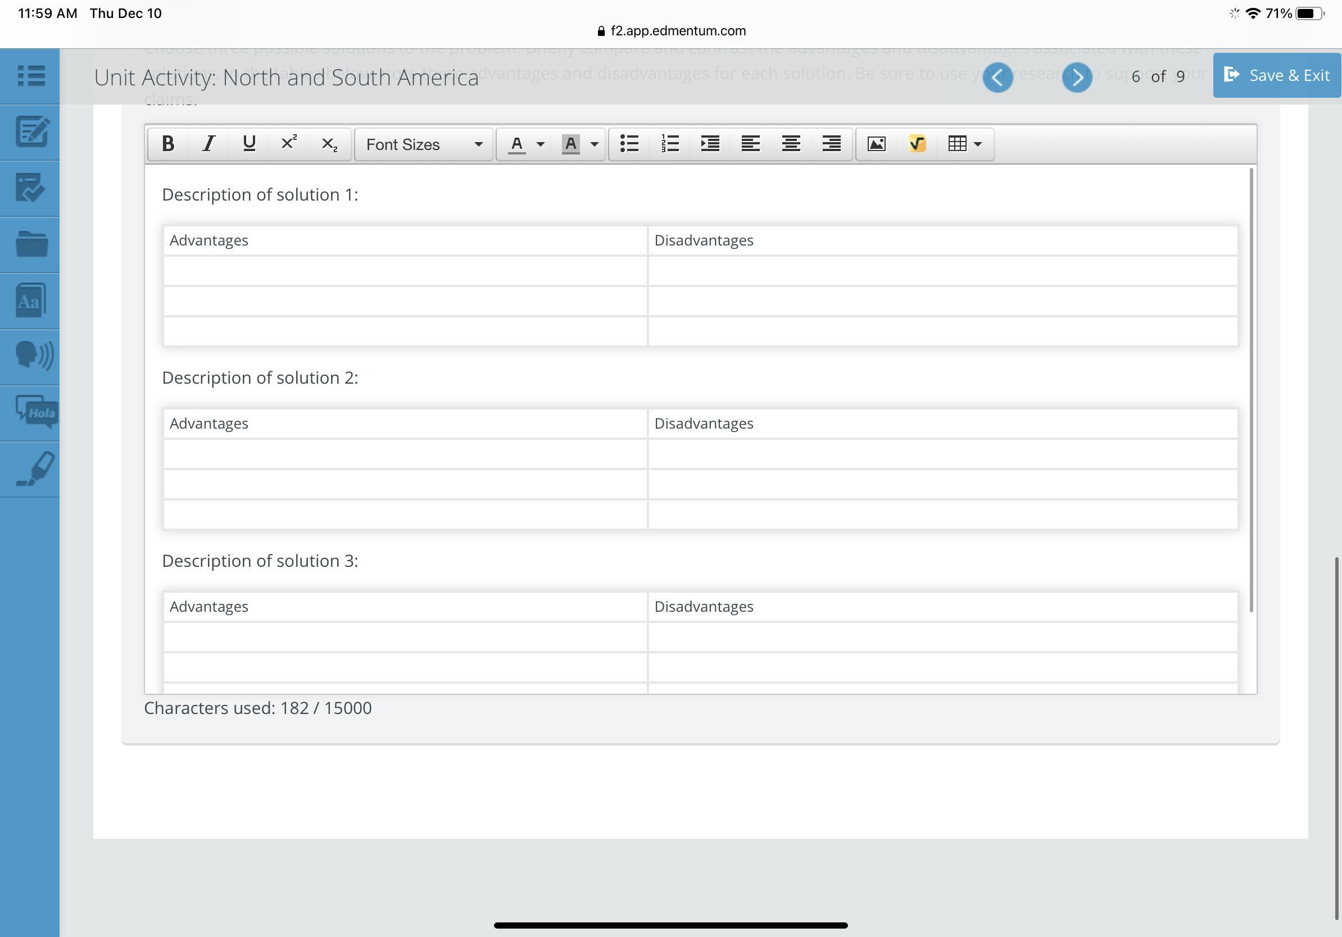The width and height of the screenshot is (1342, 937).
Task: Open the math equation editor
Action: point(917,144)
